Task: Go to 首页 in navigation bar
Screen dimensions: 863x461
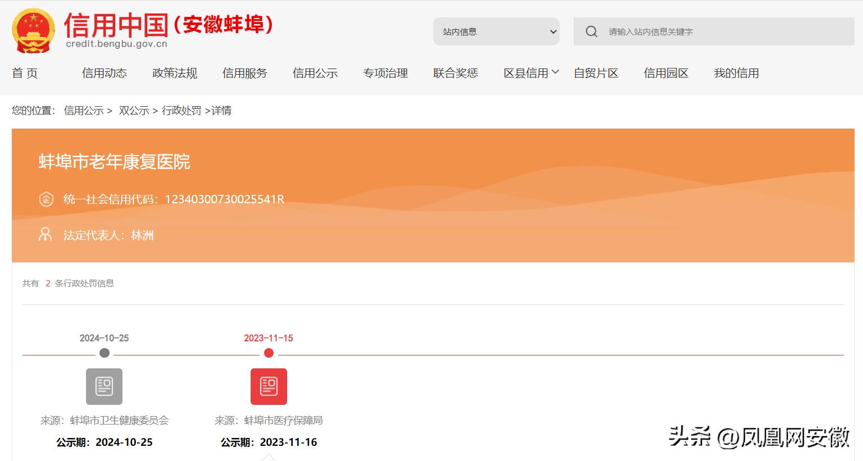Action: point(25,73)
